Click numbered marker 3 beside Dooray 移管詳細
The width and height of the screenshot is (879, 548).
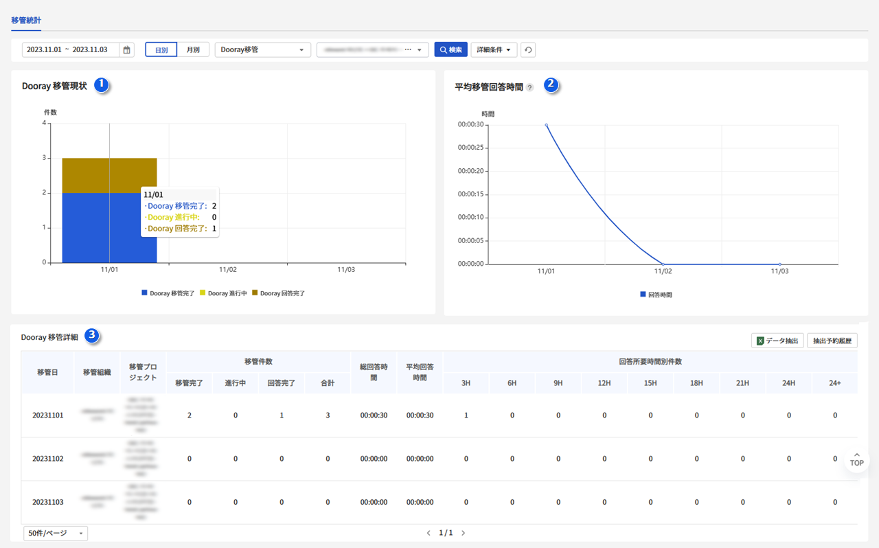[91, 336]
